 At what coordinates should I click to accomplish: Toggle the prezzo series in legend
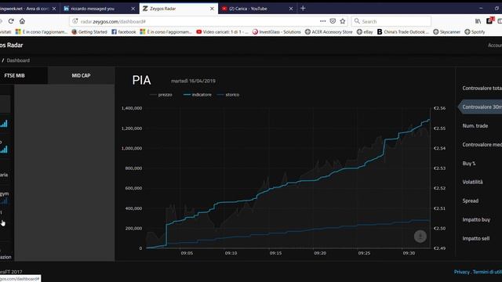point(162,95)
